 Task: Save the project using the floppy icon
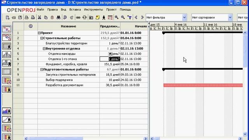point(20,17)
